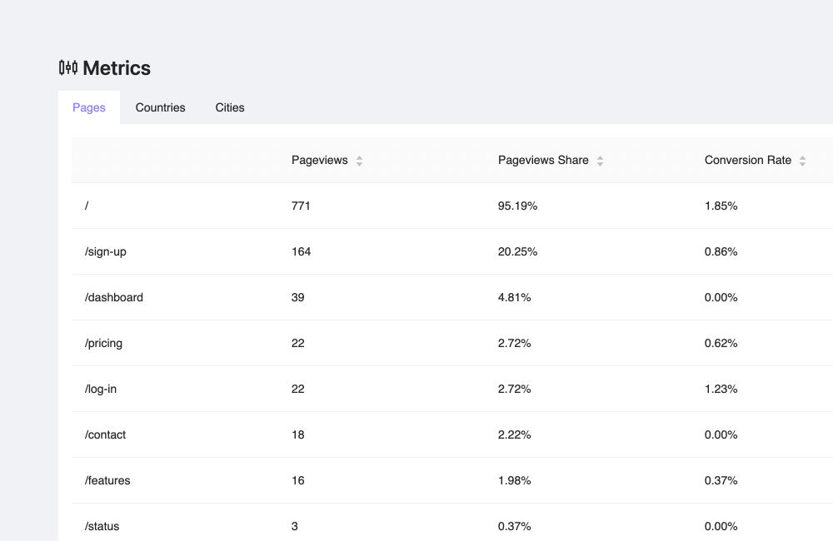Select the Cities tab

(230, 107)
